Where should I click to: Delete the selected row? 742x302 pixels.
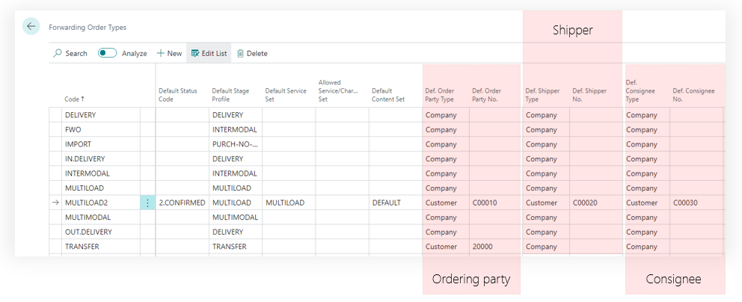252,53
